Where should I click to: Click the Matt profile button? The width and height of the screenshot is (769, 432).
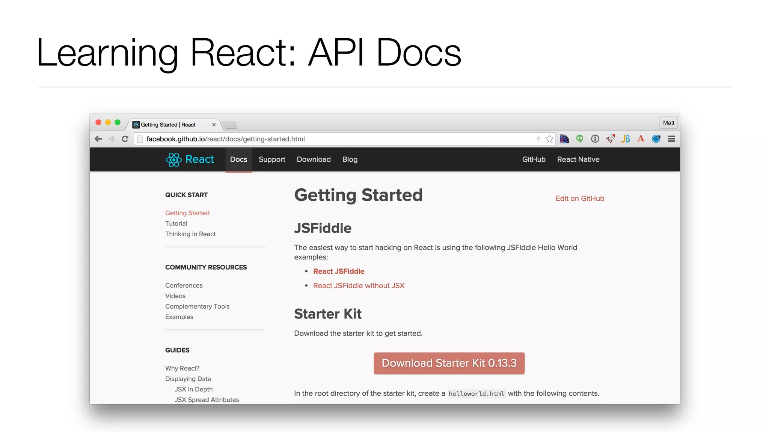click(668, 123)
